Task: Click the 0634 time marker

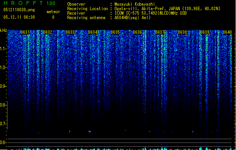Action: (93, 32)
